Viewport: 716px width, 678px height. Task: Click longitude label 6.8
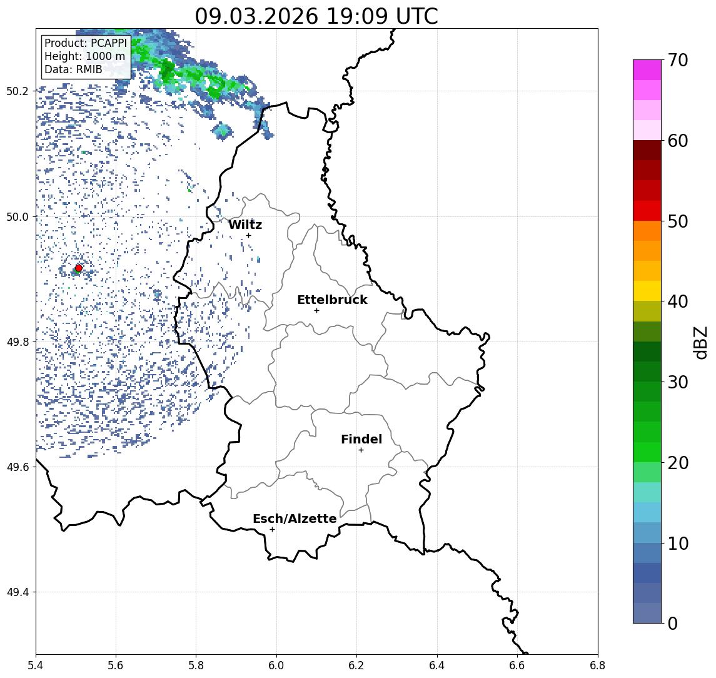point(597,665)
